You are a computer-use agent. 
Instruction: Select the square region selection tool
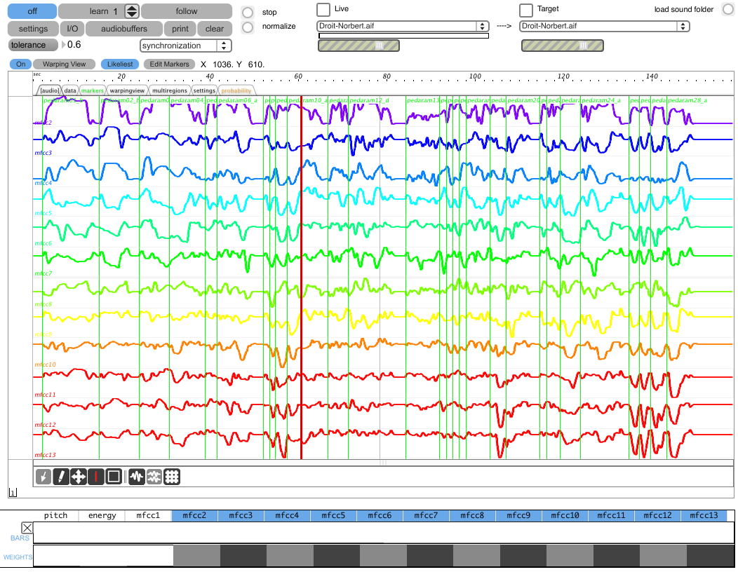coord(114,477)
